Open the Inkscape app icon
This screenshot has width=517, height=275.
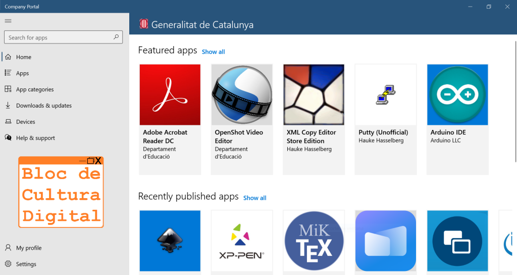pos(170,241)
